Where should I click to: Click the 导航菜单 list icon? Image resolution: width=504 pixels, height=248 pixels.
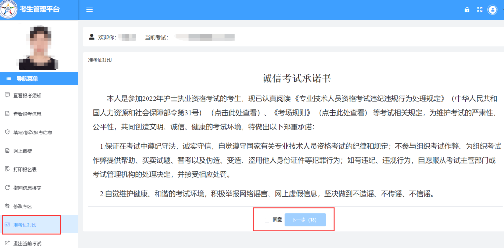tap(9, 79)
